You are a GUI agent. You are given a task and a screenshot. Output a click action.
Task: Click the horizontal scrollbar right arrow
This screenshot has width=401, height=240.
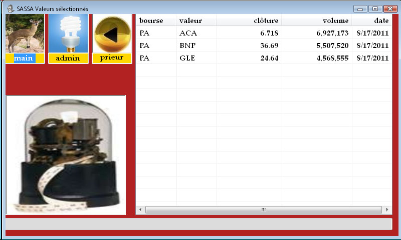tap(387, 209)
